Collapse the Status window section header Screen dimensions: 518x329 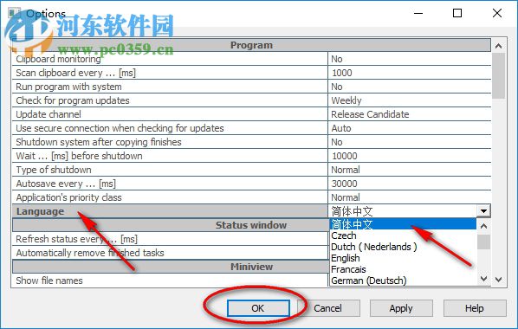[170, 225]
